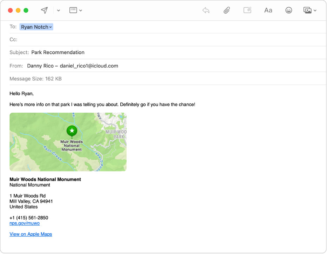Open format options with the Aa icon
Viewport: 327px width, 254px height.
(268, 10)
